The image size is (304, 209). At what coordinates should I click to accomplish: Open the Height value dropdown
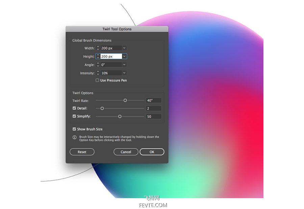pyautogui.click(x=124, y=56)
